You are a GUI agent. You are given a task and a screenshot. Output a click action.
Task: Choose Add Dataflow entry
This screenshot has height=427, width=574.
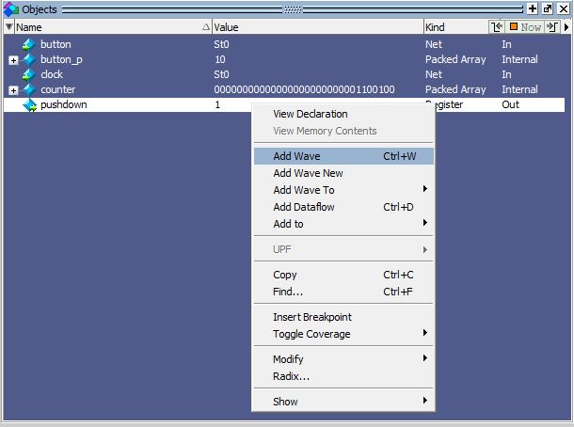pyautogui.click(x=343, y=207)
